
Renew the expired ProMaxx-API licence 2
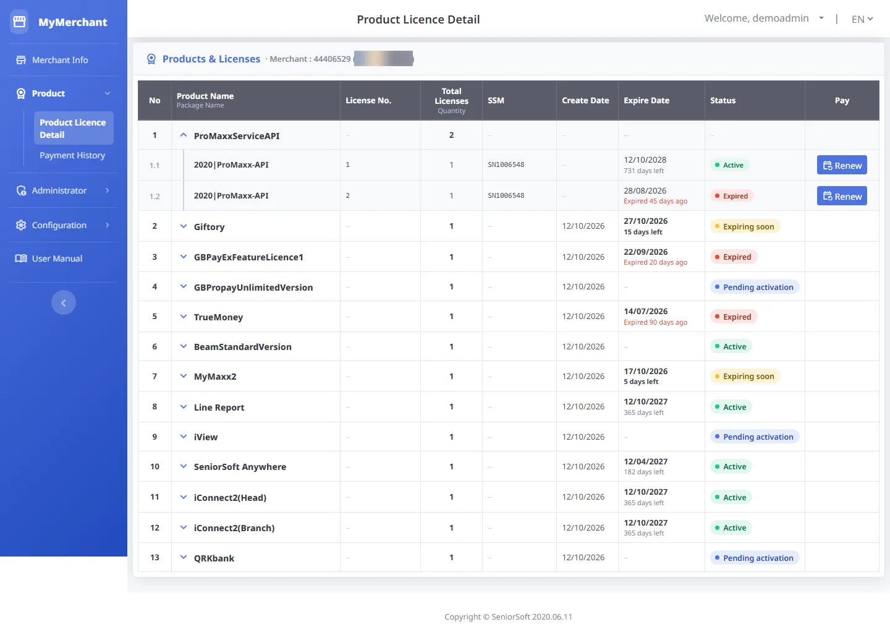click(842, 196)
